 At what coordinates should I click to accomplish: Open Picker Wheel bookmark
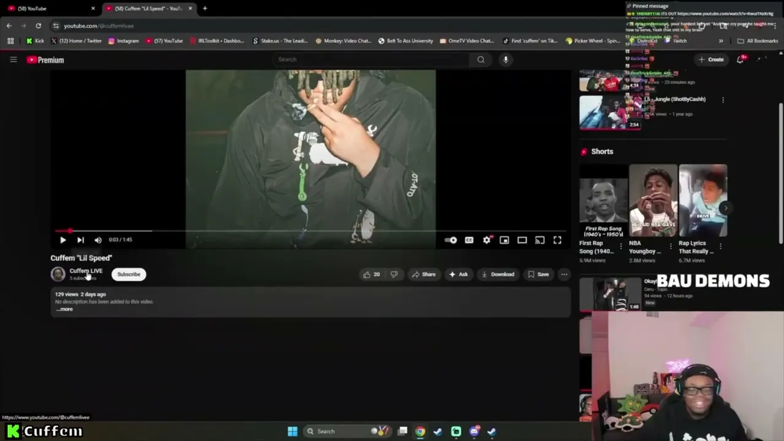[x=593, y=41]
